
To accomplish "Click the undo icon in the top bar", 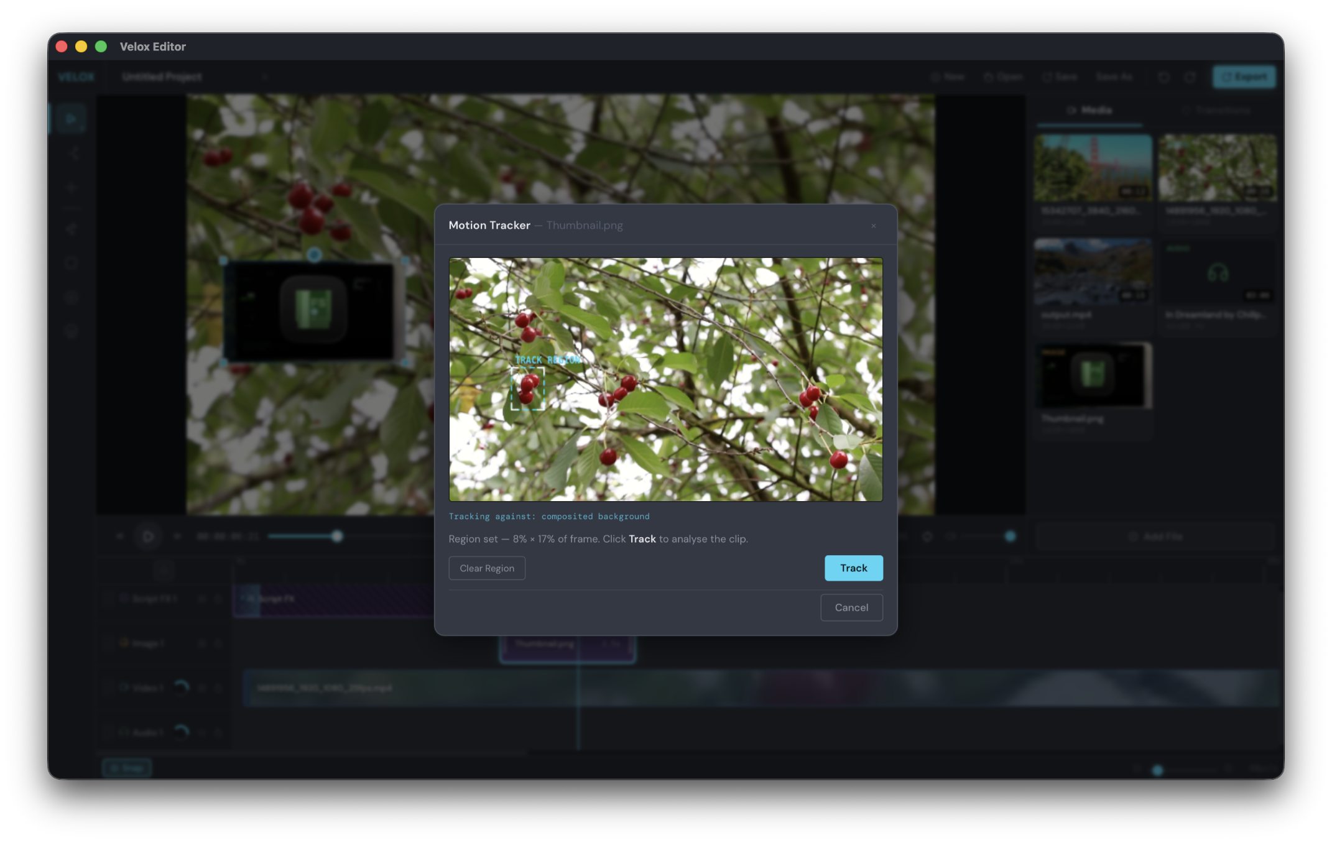I will 1163,76.
